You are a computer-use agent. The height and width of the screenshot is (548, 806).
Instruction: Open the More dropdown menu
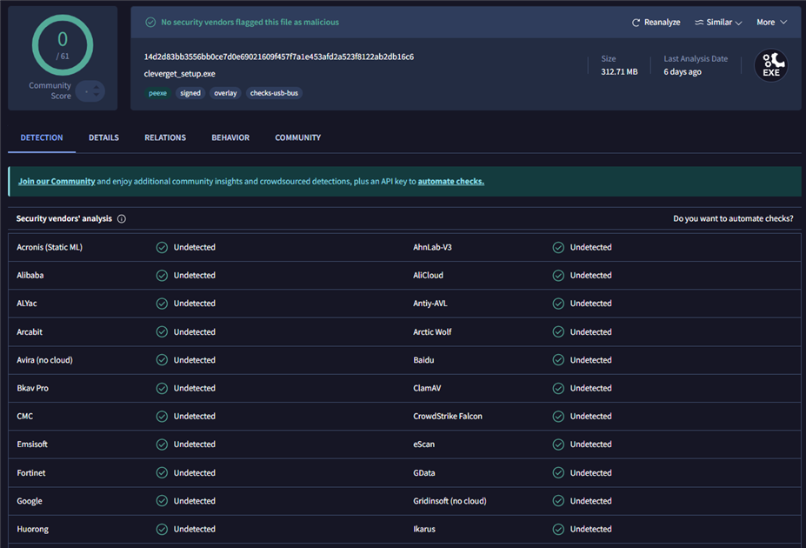coord(771,23)
